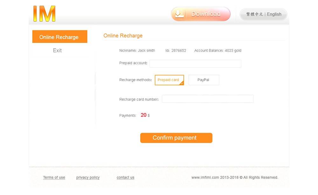Click the IM logo
Image resolution: width=318 pixels, height=195 pixels.
pyautogui.click(x=44, y=14)
